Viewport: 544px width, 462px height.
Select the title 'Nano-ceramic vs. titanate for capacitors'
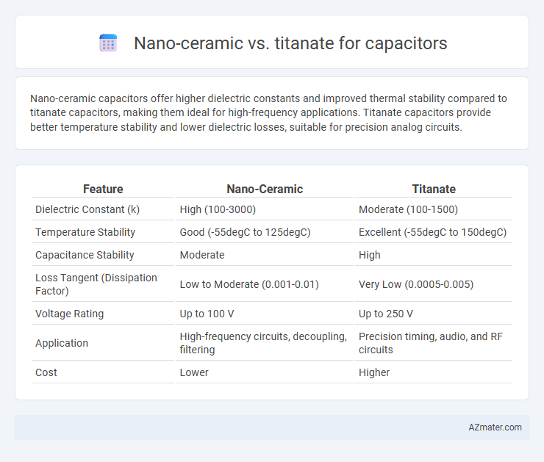point(290,43)
